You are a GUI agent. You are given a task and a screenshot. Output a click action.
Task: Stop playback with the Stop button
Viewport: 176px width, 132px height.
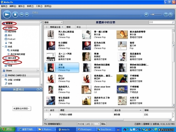15,14
